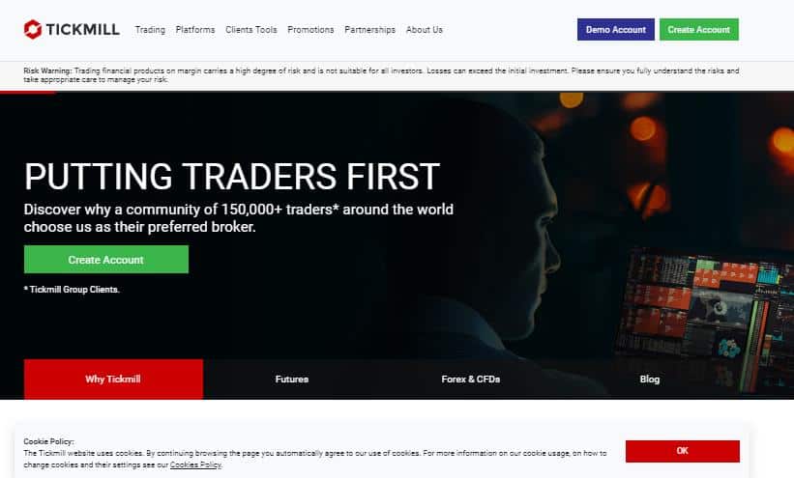This screenshot has height=478, width=794.
Task: Click the Tickmill logo
Action: [x=72, y=29]
